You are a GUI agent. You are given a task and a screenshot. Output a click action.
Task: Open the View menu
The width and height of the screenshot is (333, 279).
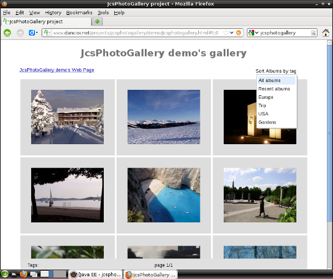click(34, 13)
